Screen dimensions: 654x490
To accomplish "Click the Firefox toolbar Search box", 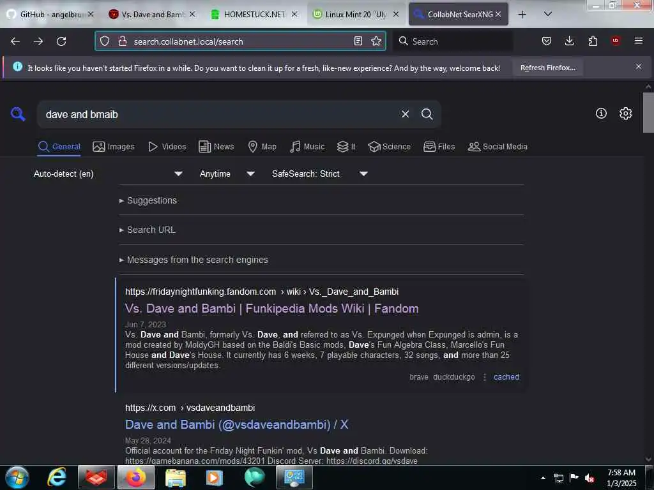I will coord(453,41).
